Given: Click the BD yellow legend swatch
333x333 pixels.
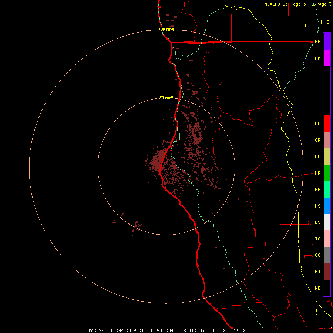Looking at the screenshot, I should [327, 157].
